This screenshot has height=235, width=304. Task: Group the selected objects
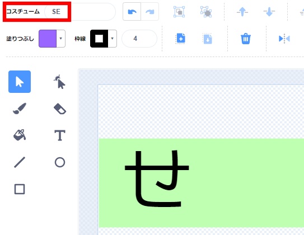[x=179, y=12]
